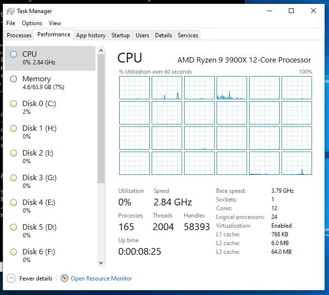Switch to the Processes tab
329x295 pixels.
point(19,35)
